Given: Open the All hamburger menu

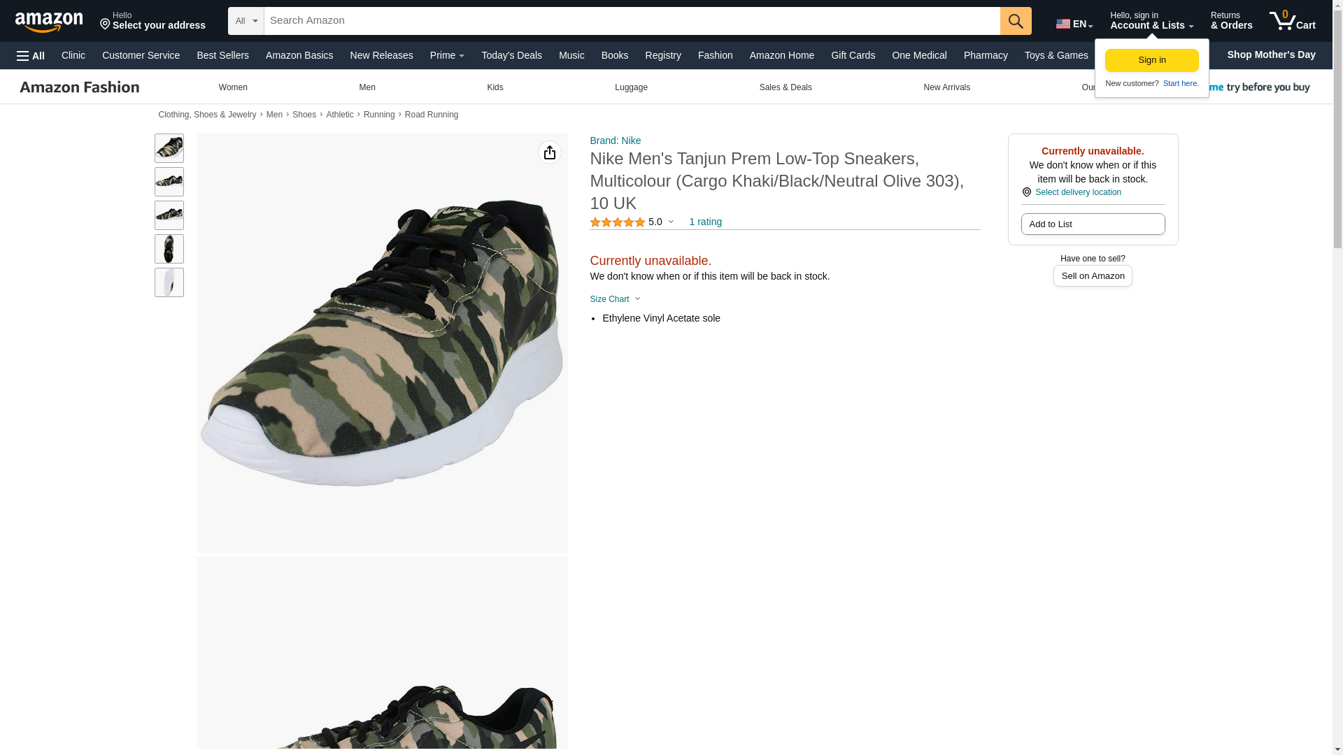Looking at the screenshot, I should (x=31, y=56).
